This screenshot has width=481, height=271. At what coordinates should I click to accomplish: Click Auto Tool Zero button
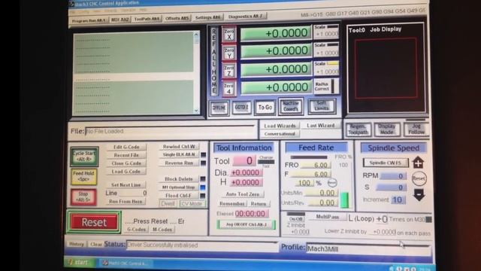(242, 194)
